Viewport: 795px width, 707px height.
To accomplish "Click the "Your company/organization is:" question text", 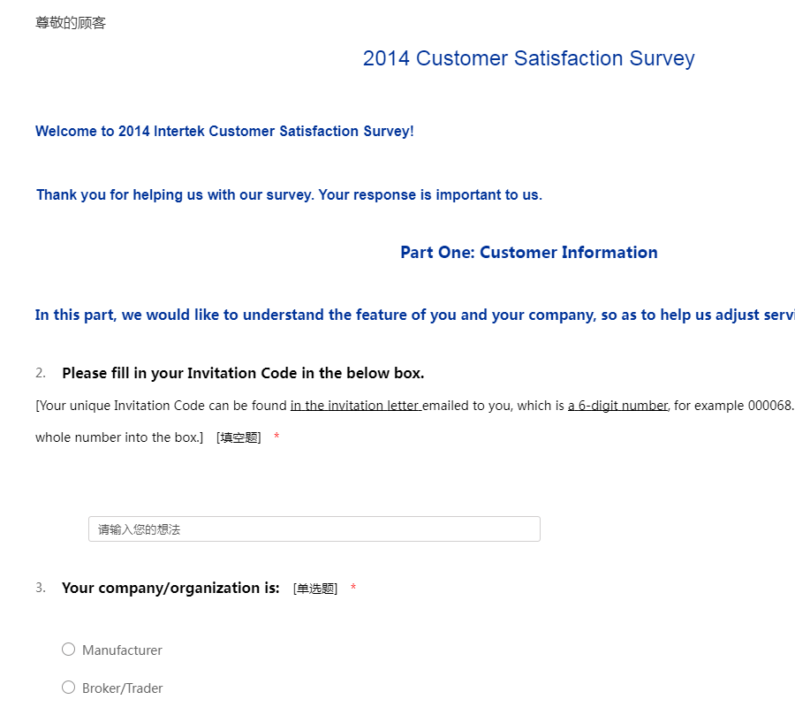I will pos(170,588).
